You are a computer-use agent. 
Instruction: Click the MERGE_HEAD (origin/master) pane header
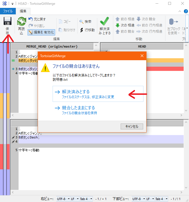pos(52,46)
